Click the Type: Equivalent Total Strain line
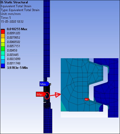The height and width of the screenshot is (134, 120). pyautogui.click(x=20, y=10)
